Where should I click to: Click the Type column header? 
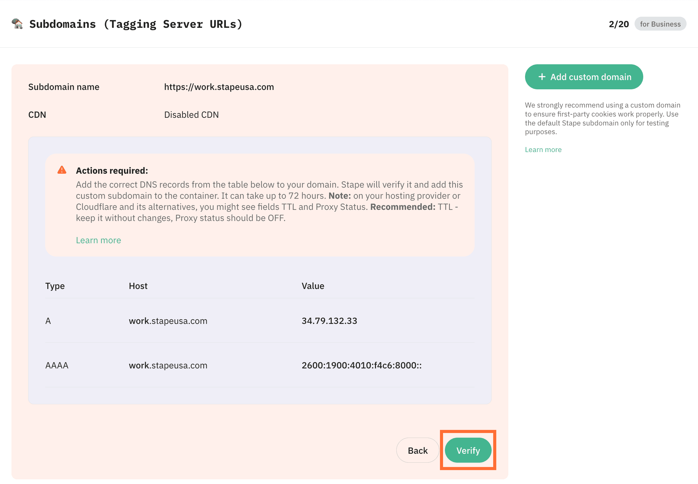[x=55, y=286]
